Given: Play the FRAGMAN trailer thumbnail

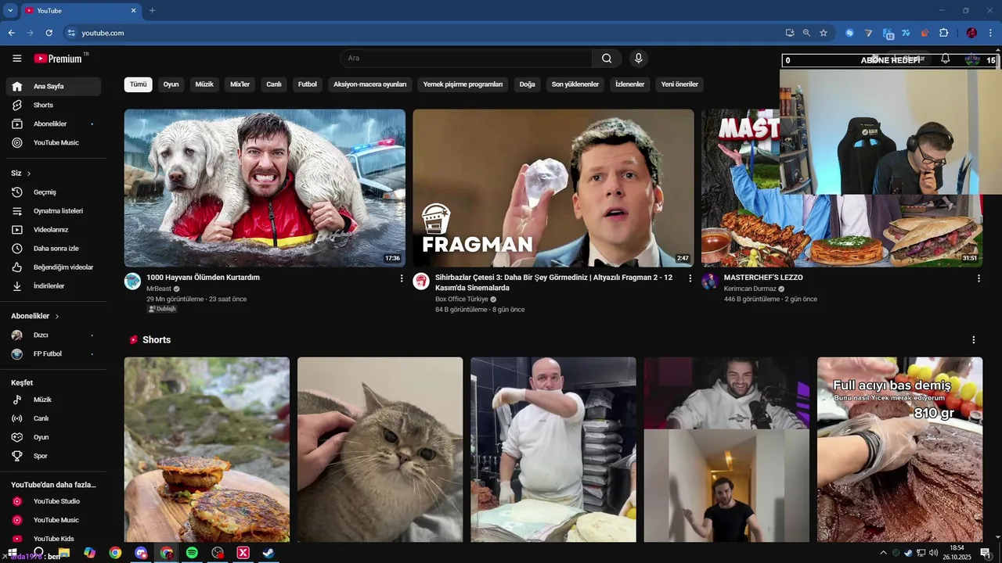Looking at the screenshot, I should pyautogui.click(x=553, y=188).
